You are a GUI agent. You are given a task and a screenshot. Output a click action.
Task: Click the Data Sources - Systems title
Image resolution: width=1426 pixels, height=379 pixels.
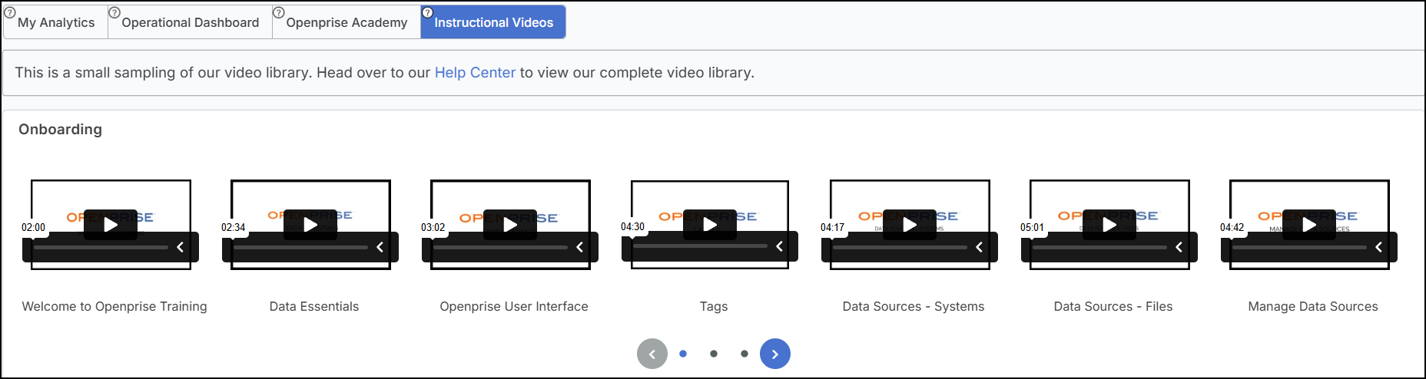(914, 306)
